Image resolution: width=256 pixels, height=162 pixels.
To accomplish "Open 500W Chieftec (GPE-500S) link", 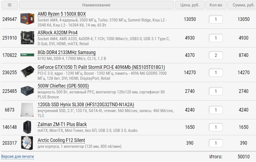I will pyautogui.click(x=63, y=86).
